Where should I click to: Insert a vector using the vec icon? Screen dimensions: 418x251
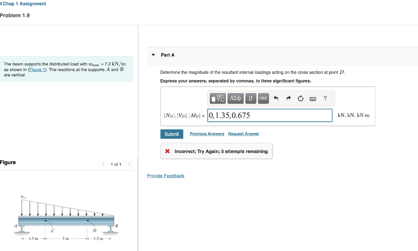pos(263,98)
